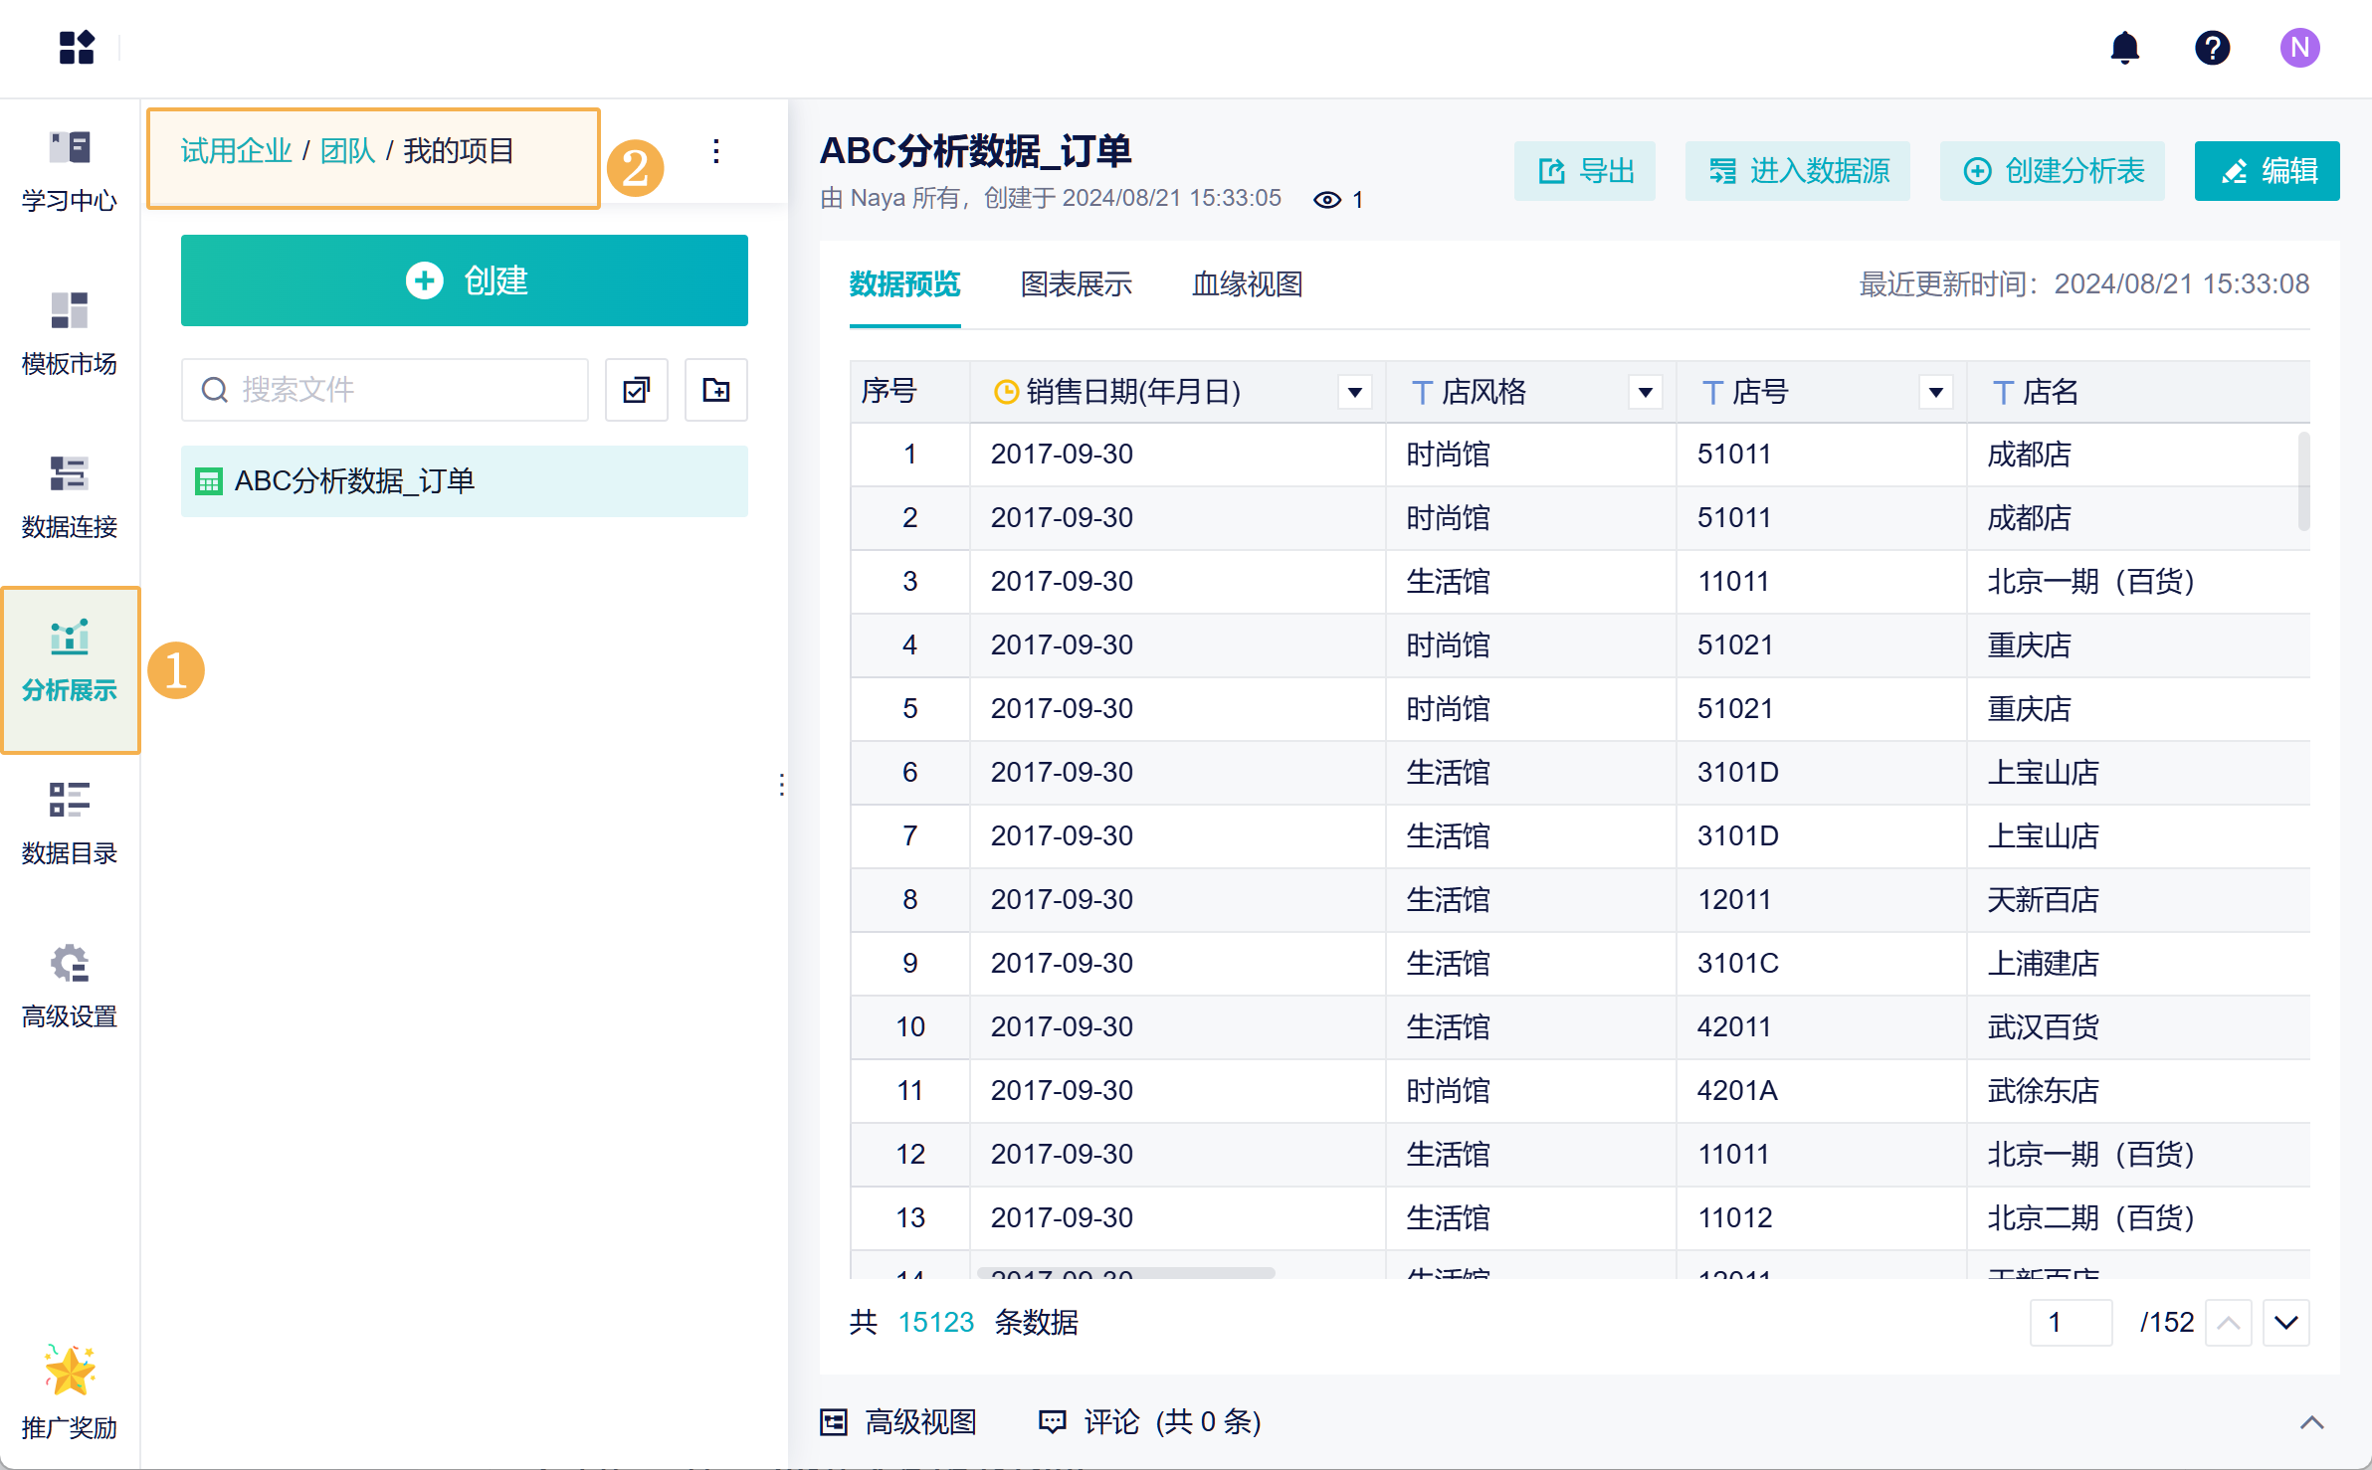
Task: Open 销售日期 column filter dropdown
Action: tap(1354, 393)
